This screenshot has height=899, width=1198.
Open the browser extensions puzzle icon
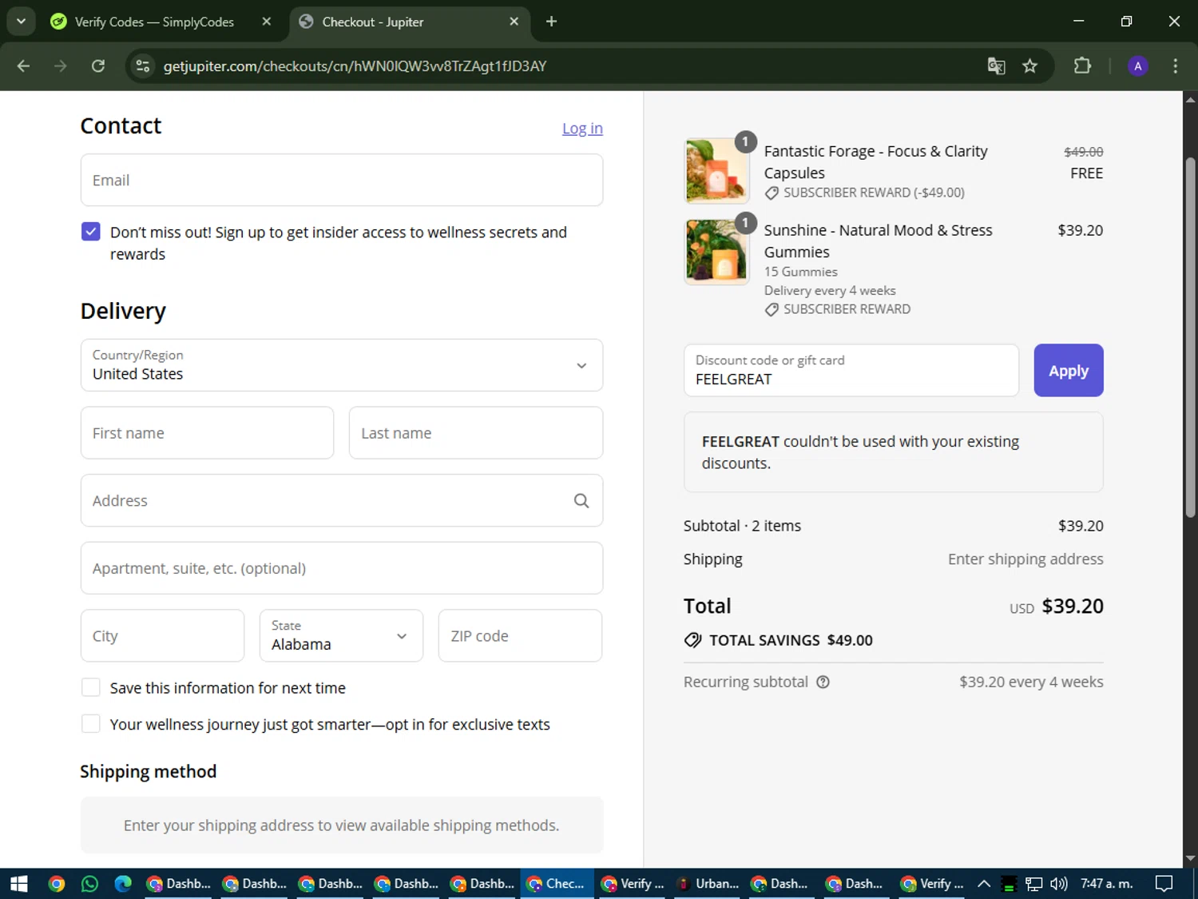(x=1082, y=66)
